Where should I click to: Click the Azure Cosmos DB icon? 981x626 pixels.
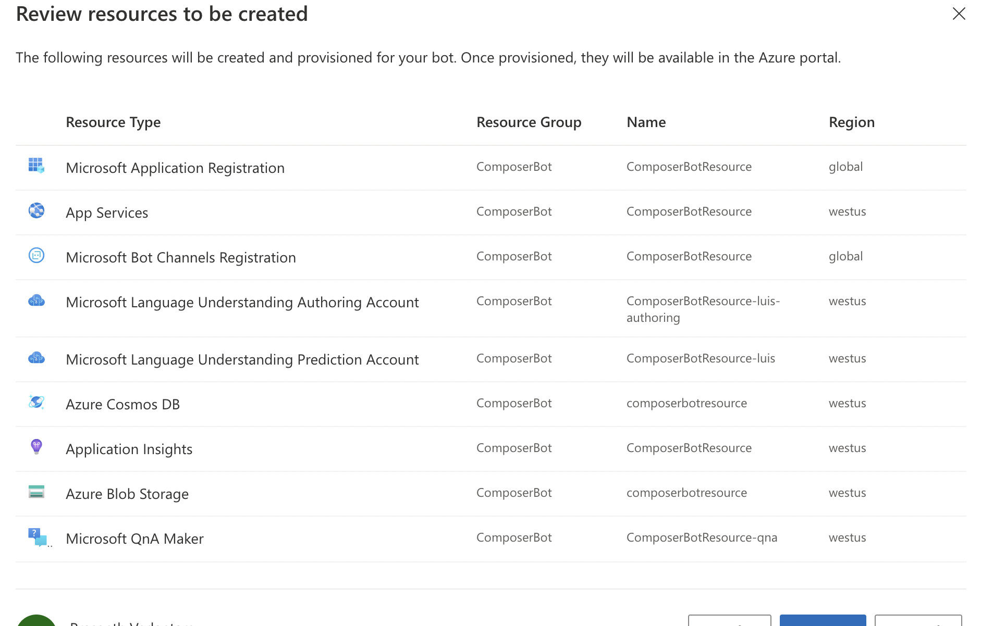point(36,402)
